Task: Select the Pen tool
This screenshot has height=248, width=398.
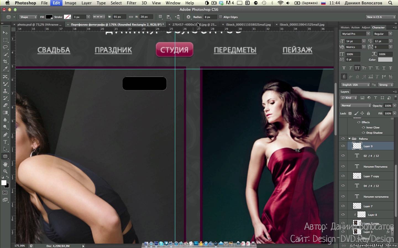Action: point(5,135)
